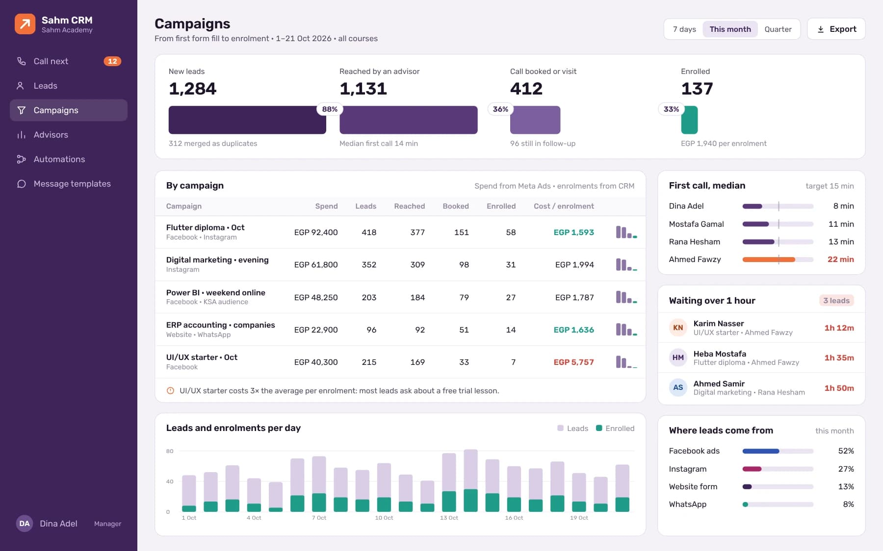Click the Automations workflow icon
The width and height of the screenshot is (883, 551).
[21, 159]
